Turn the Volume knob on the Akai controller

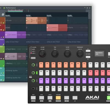pyautogui.click(x=42, y=54)
